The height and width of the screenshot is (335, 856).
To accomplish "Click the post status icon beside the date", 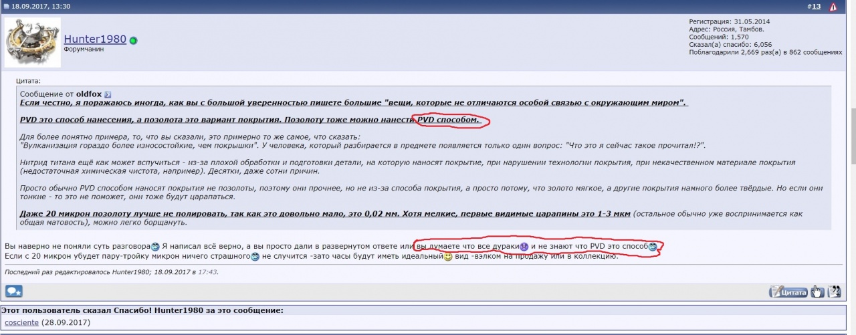I will 6,7.
